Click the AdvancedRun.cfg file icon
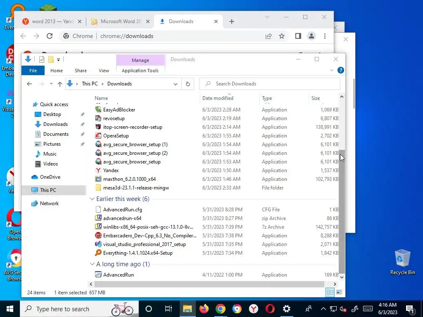 coord(98,209)
